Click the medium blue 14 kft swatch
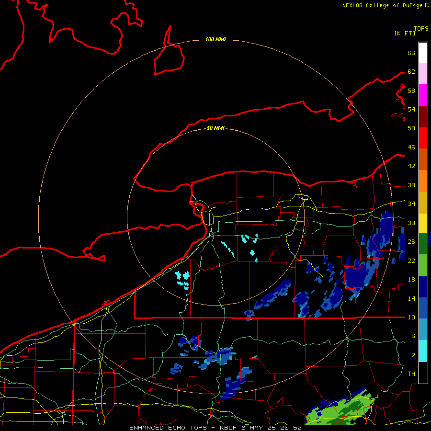Image resolution: width=431 pixels, height=431 pixels. pos(423,308)
